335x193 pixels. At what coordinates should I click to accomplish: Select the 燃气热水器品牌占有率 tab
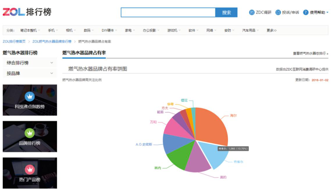[x=84, y=53]
